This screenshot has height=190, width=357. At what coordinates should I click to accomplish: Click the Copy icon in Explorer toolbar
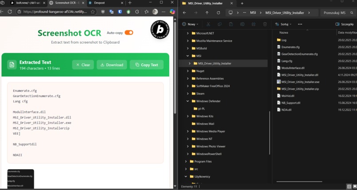(220, 24)
